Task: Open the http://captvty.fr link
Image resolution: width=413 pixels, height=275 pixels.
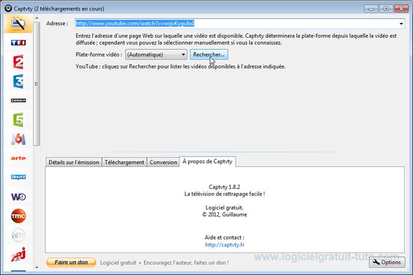Action: 225,245
